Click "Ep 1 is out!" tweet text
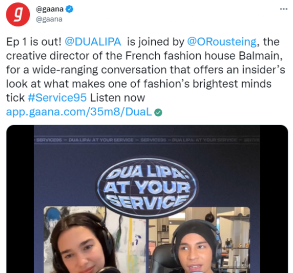The image size is (293, 273). (x=34, y=42)
